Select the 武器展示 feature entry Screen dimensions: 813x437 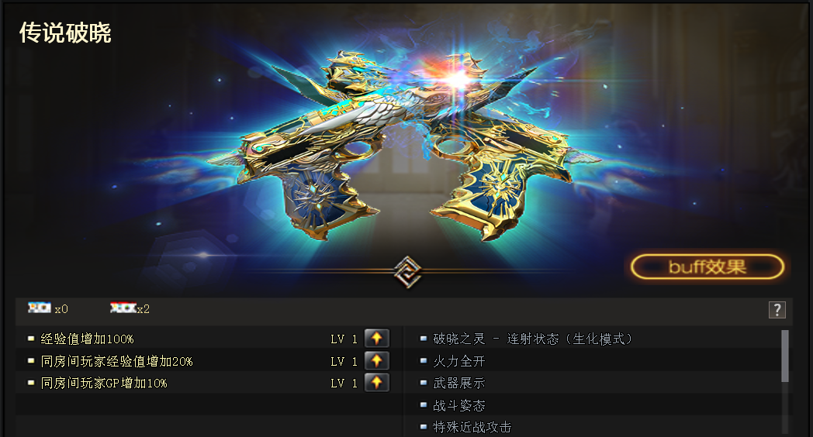pos(459,384)
